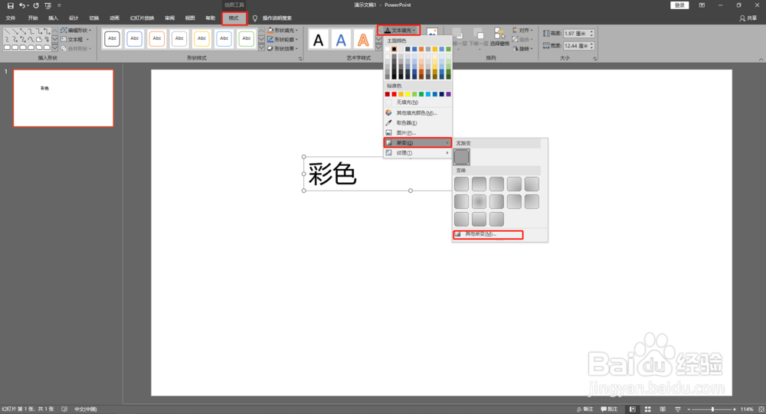
Task: Open the 大小 dialog launcher
Action: point(594,59)
